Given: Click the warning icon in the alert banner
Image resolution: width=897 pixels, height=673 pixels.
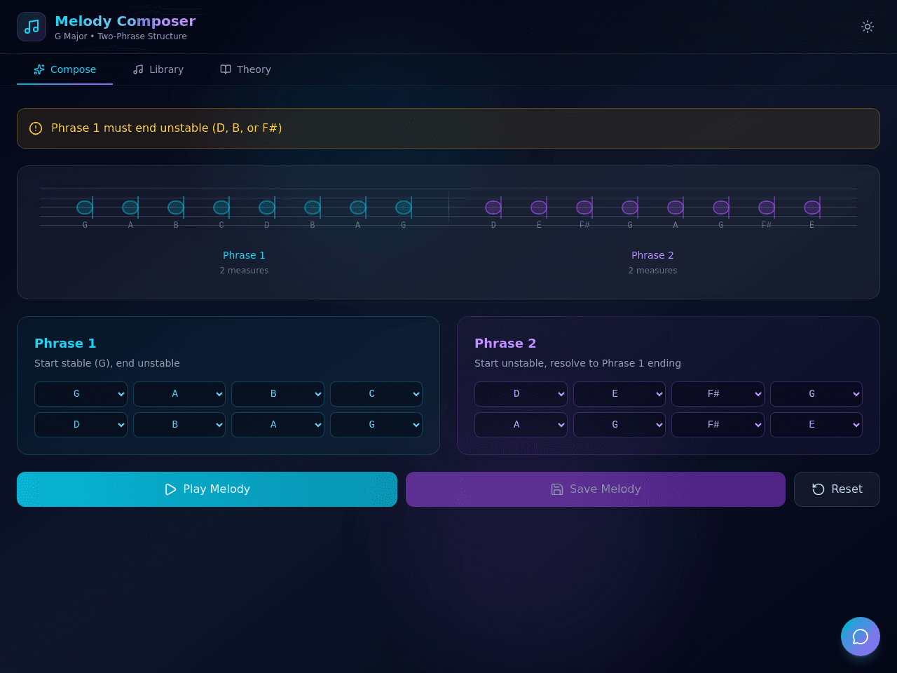Looking at the screenshot, I should [x=36, y=128].
